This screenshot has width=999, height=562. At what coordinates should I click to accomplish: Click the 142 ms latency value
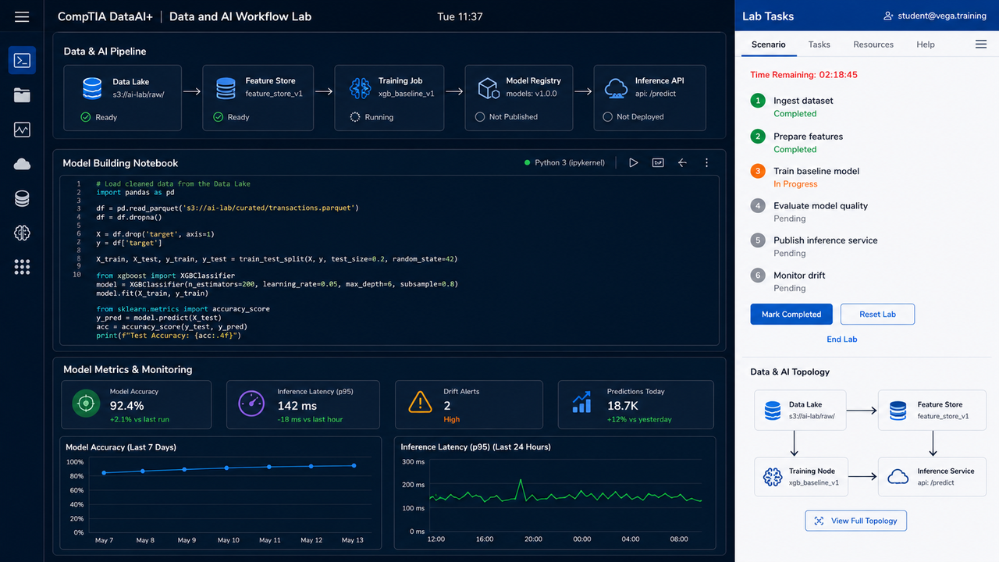pyautogui.click(x=297, y=406)
